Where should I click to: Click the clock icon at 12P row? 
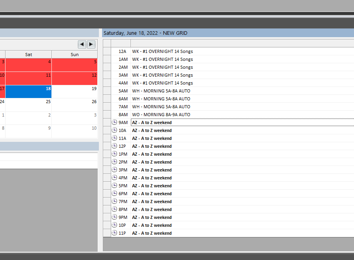pyautogui.click(x=115, y=146)
